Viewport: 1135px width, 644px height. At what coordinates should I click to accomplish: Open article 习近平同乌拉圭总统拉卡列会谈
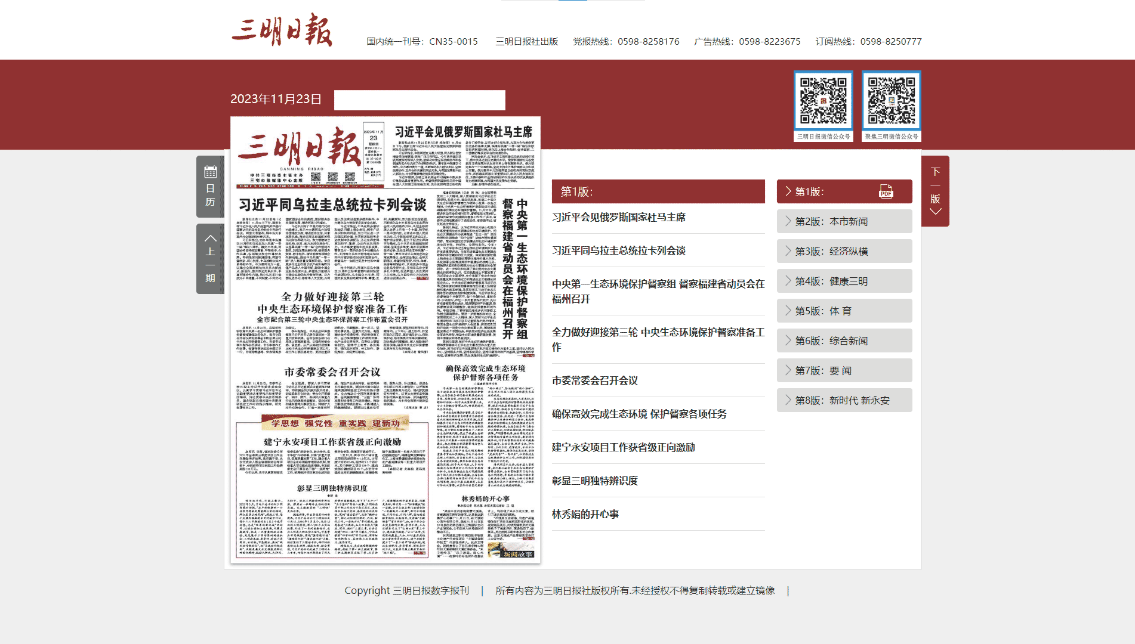click(x=619, y=250)
